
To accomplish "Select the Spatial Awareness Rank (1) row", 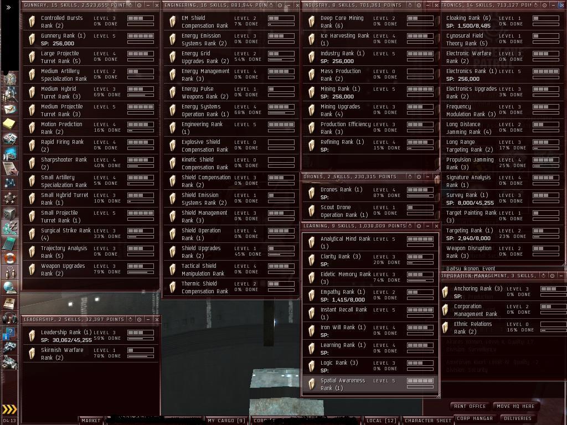I will click(x=370, y=384).
